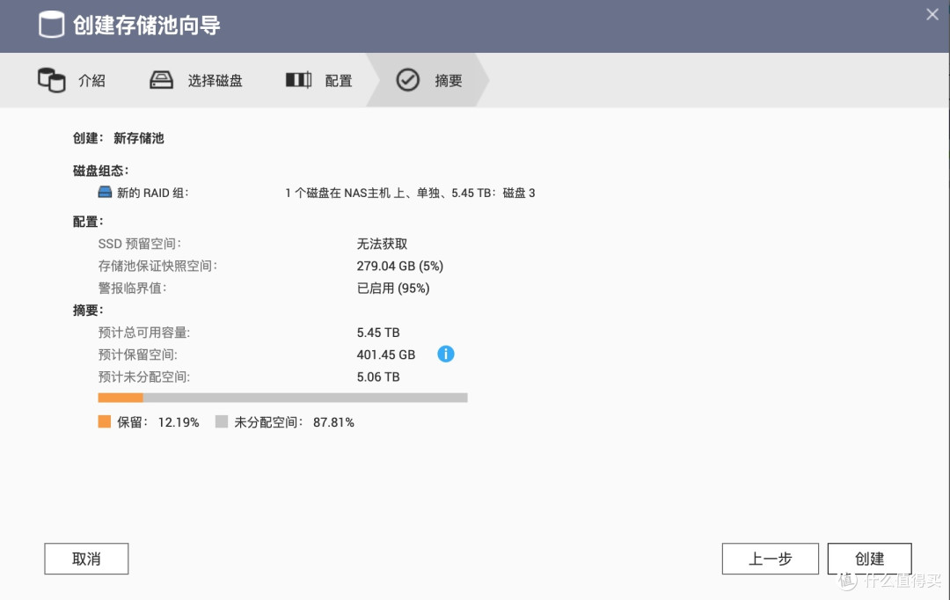Cancel the wizard with 取消
Viewport: 950px width, 600px height.
click(x=86, y=558)
